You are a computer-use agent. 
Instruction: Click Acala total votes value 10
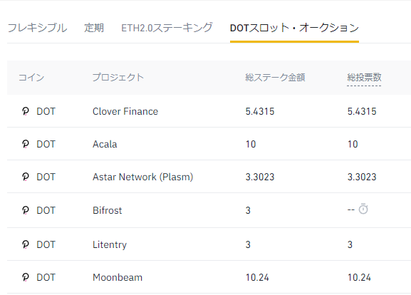pyautogui.click(x=353, y=144)
